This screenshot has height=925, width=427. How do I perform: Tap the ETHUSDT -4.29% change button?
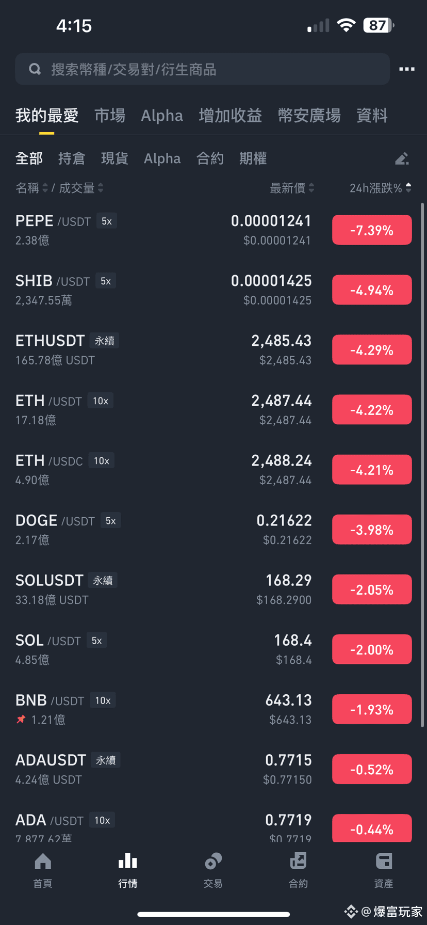pyautogui.click(x=372, y=349)
